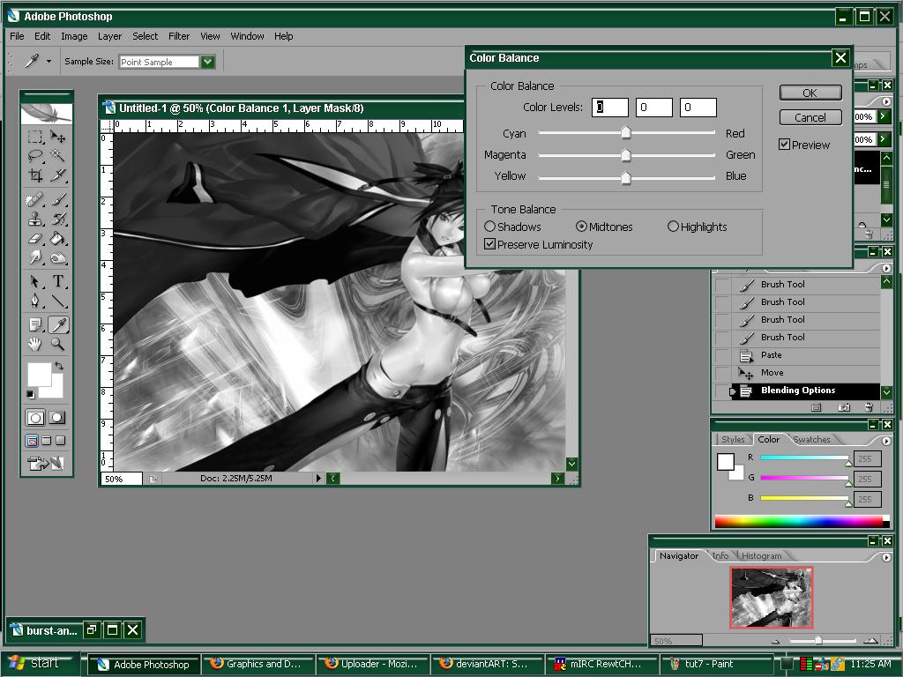Choose the Healing Brush tool
Image resolution: width=903 pixels, height=677 pixels.
(x=35, y=200)
